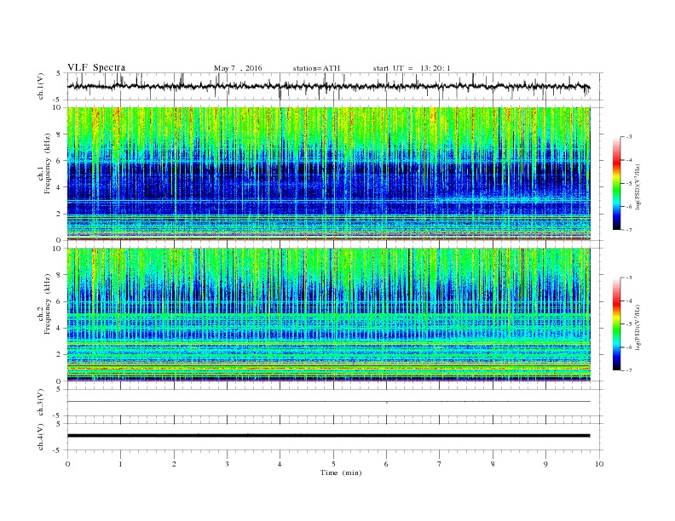Click the 'VLF Spectra' plot title
The height and width of the screenshot is (521, 675).
[96, 67]
